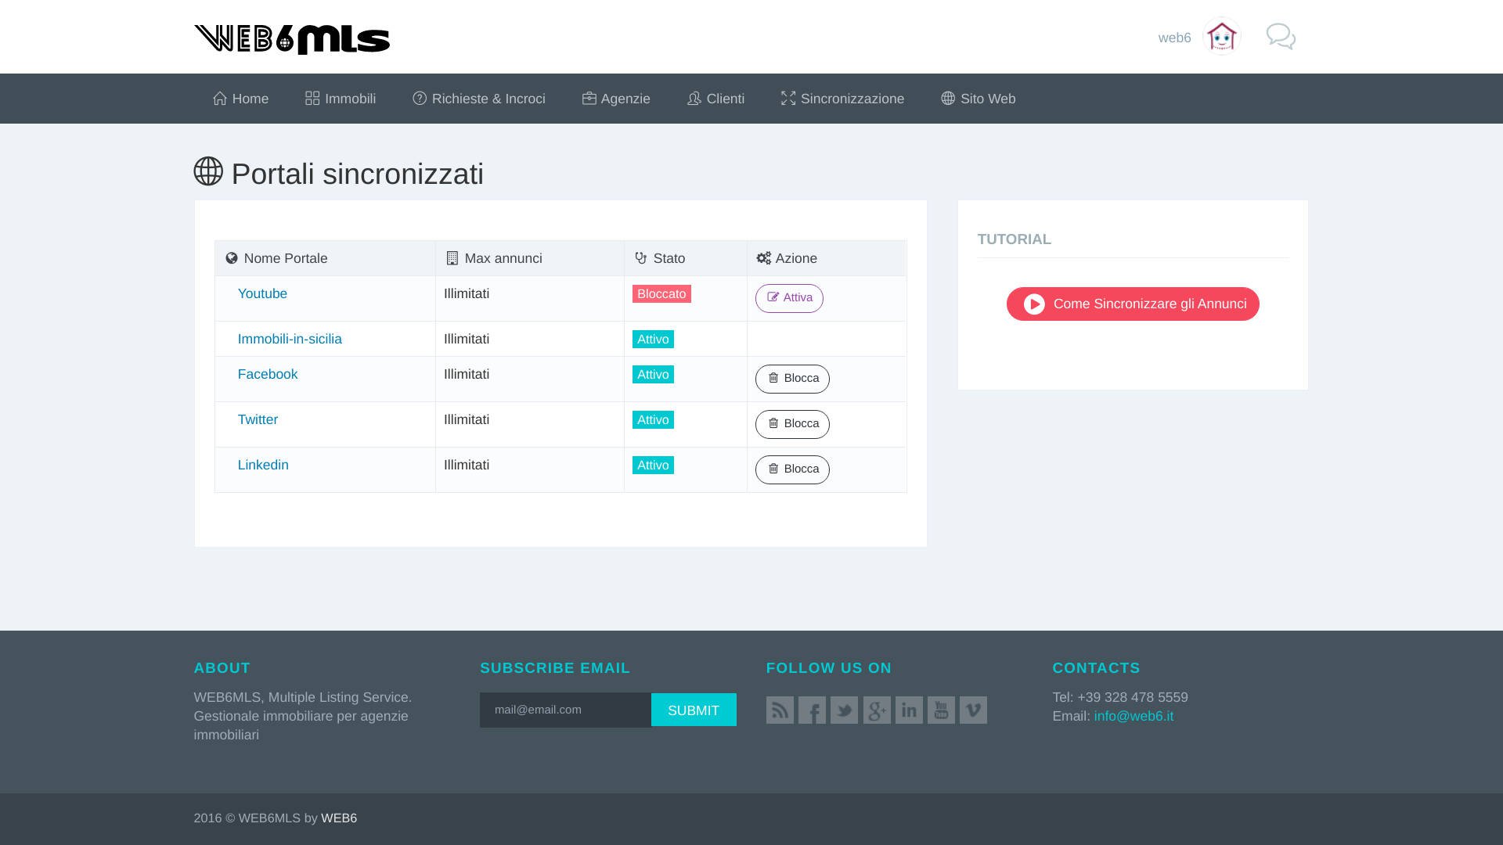Open the Sito Web menu

tap(978, 99)
